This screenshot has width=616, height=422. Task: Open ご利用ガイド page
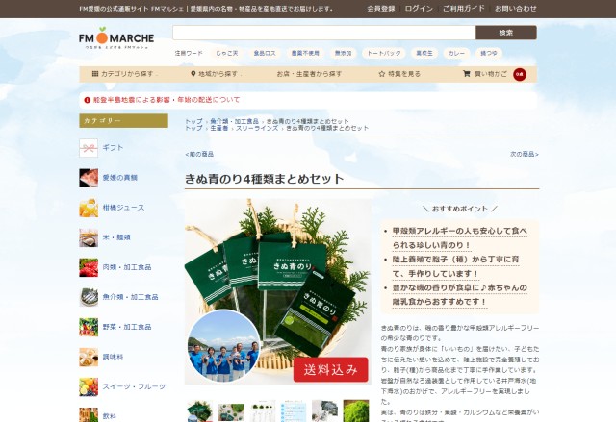pos(464,9)
